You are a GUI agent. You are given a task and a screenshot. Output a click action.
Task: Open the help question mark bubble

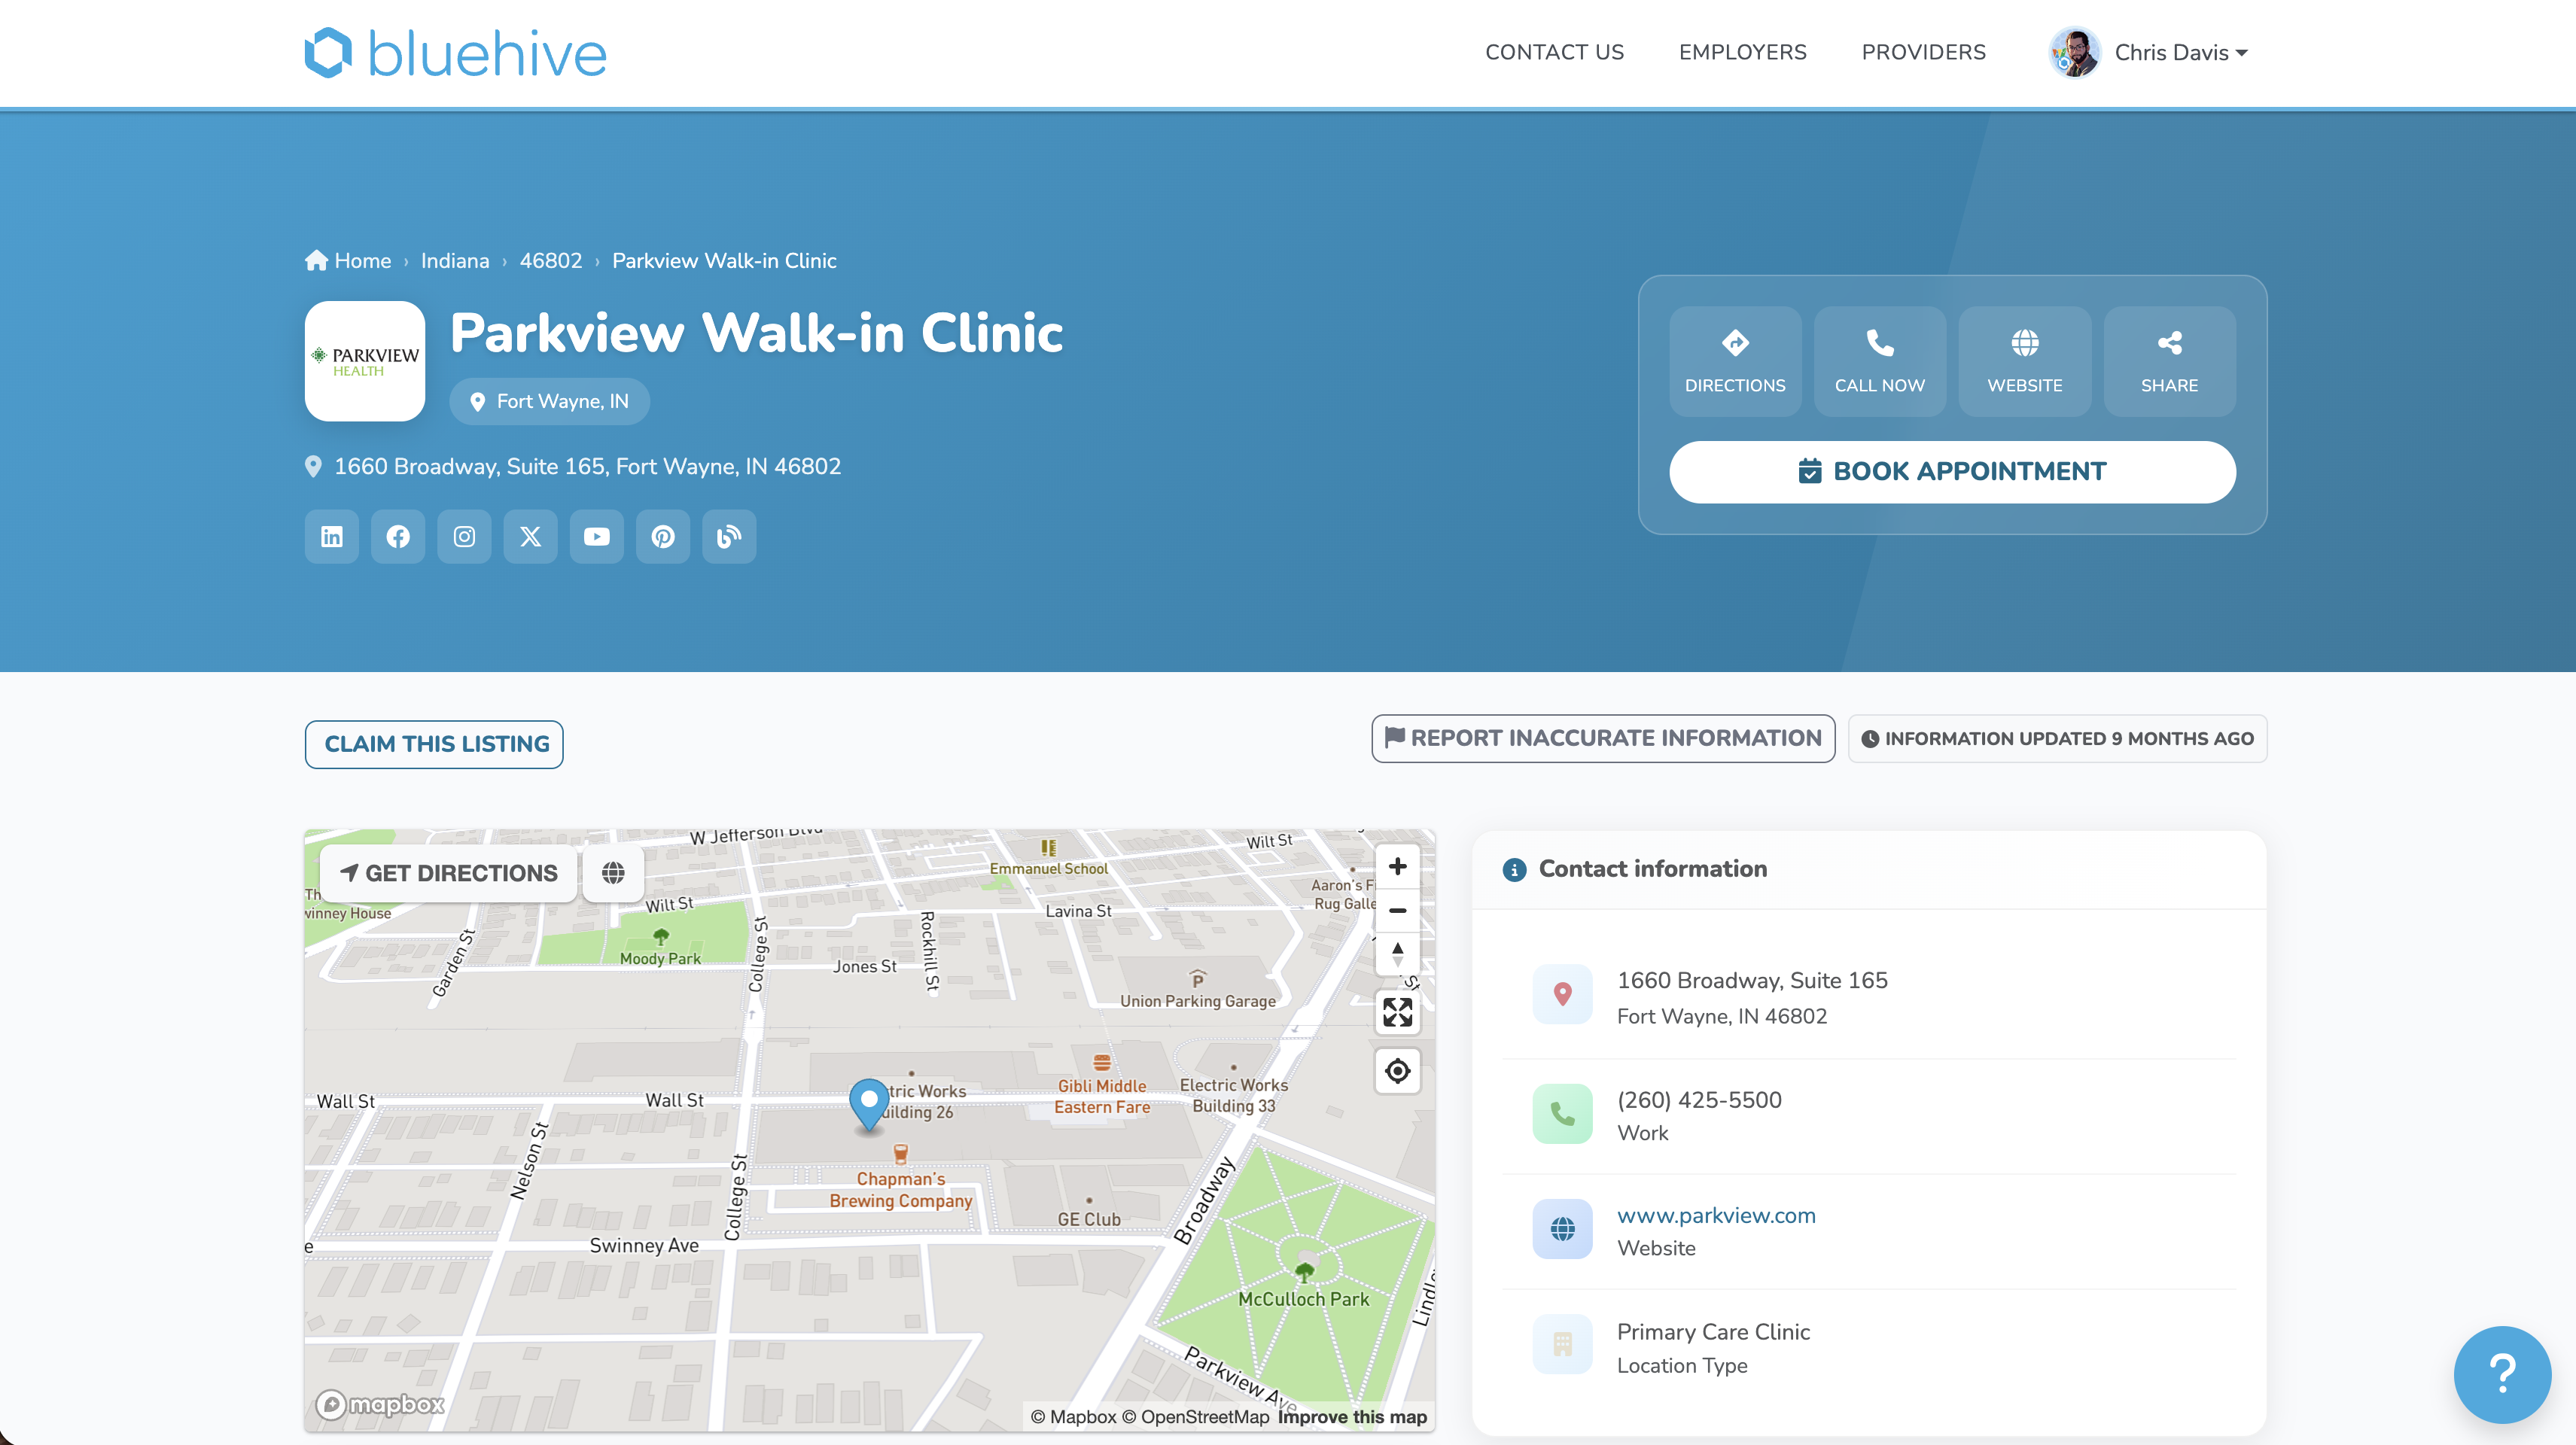[2501, 1373]
